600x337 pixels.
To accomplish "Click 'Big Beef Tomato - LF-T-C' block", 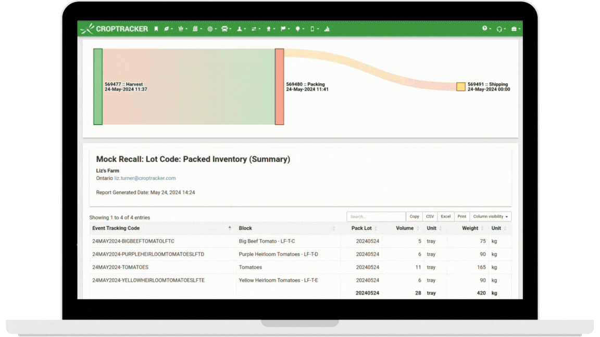I will (x=267, y=241).
